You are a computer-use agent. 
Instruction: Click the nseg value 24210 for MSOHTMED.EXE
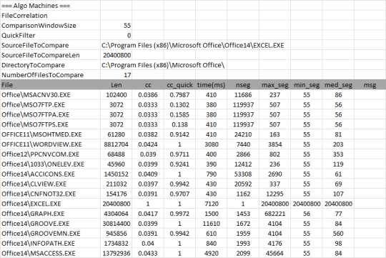click(243, 134)
